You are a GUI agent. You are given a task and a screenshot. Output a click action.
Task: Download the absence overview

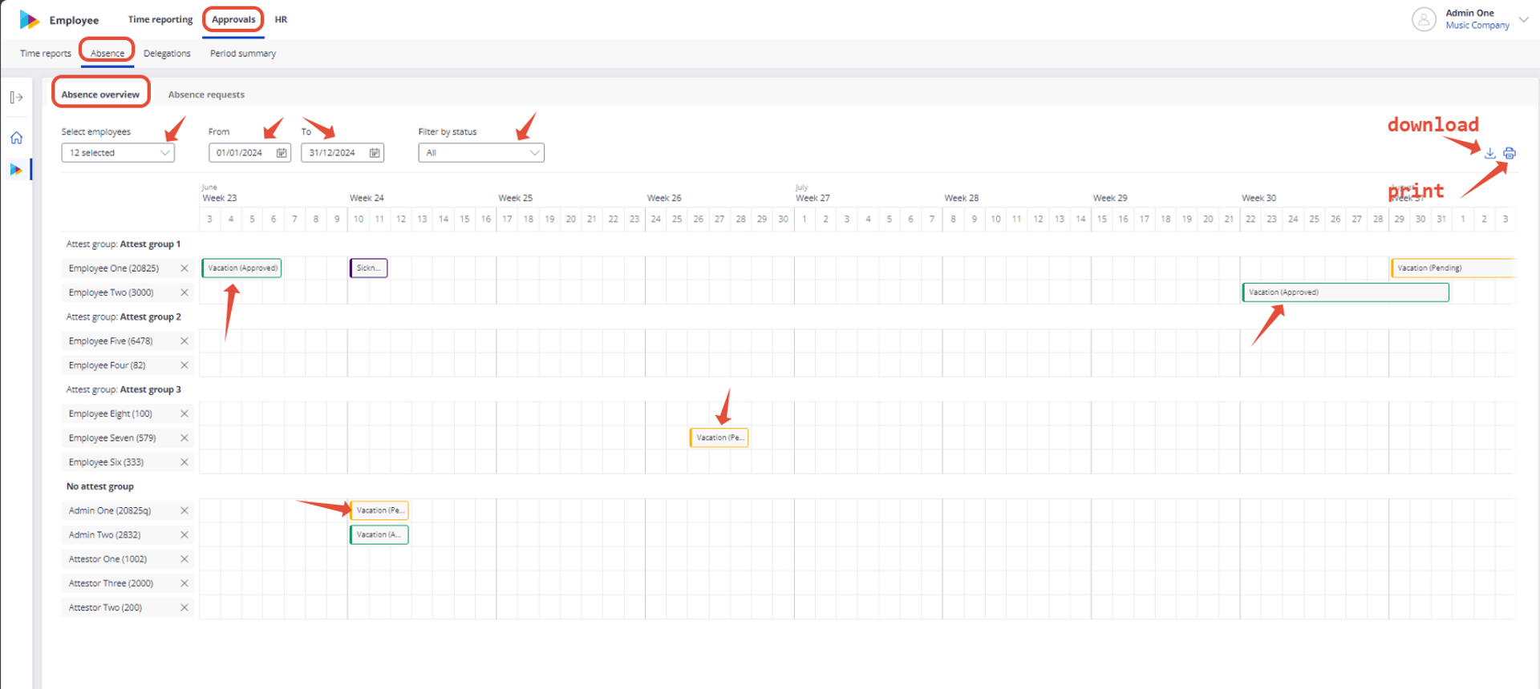coord(1489,153)
